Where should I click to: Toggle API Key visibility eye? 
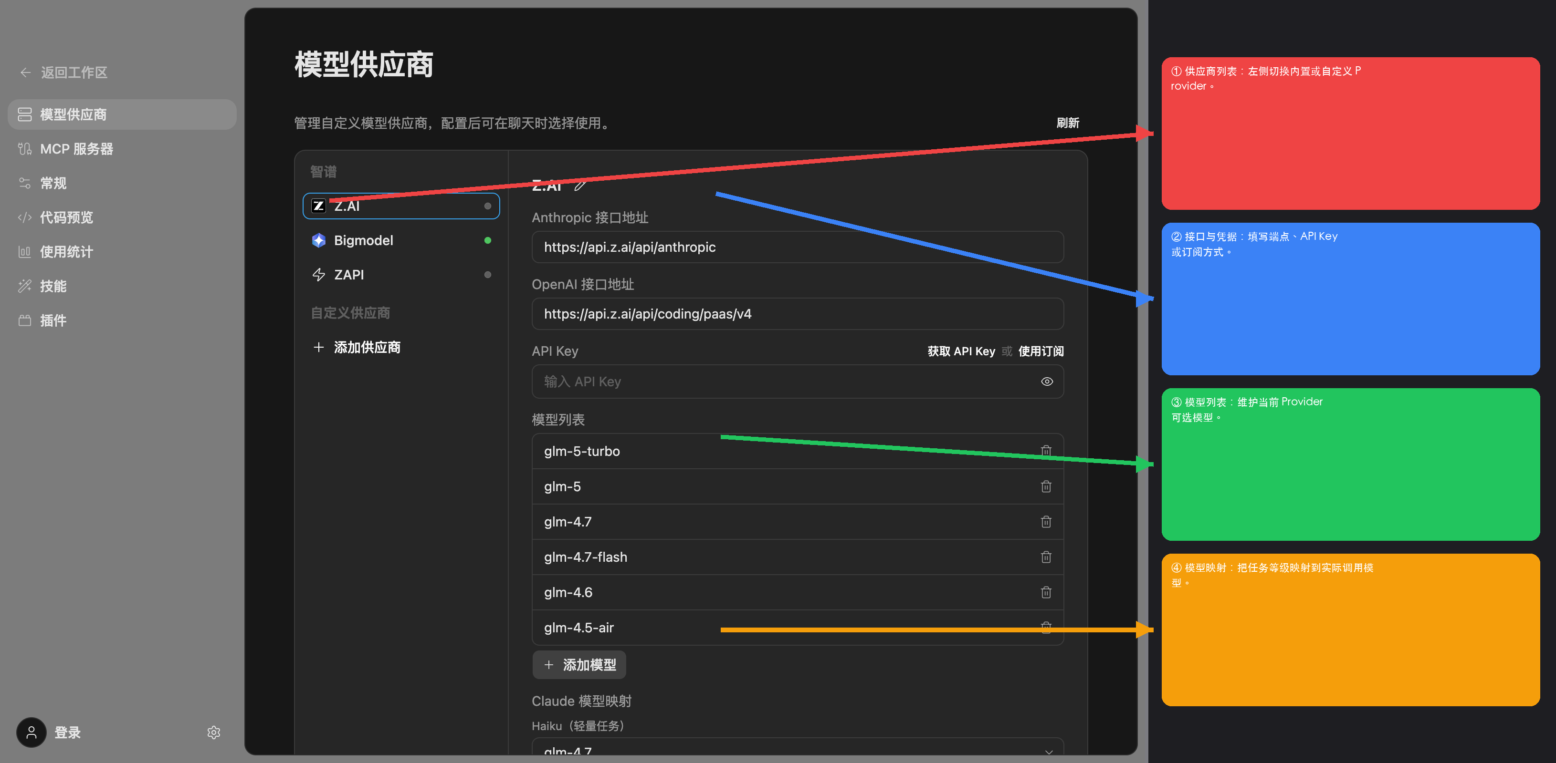coord(1047,381)
